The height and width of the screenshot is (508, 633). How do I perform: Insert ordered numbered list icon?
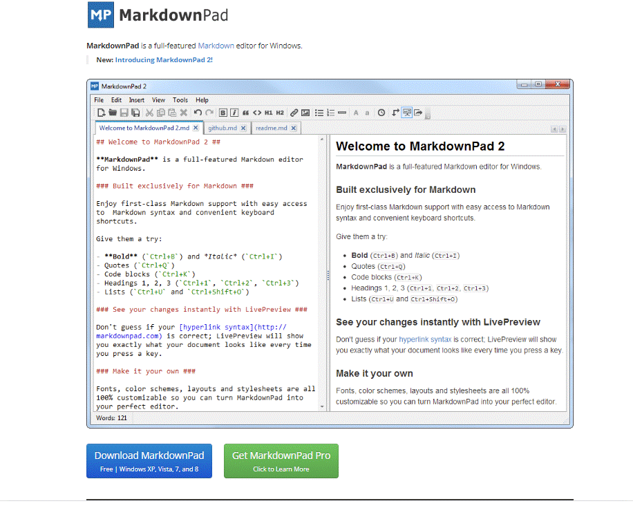pyautogui.click(x=330, y=113)
